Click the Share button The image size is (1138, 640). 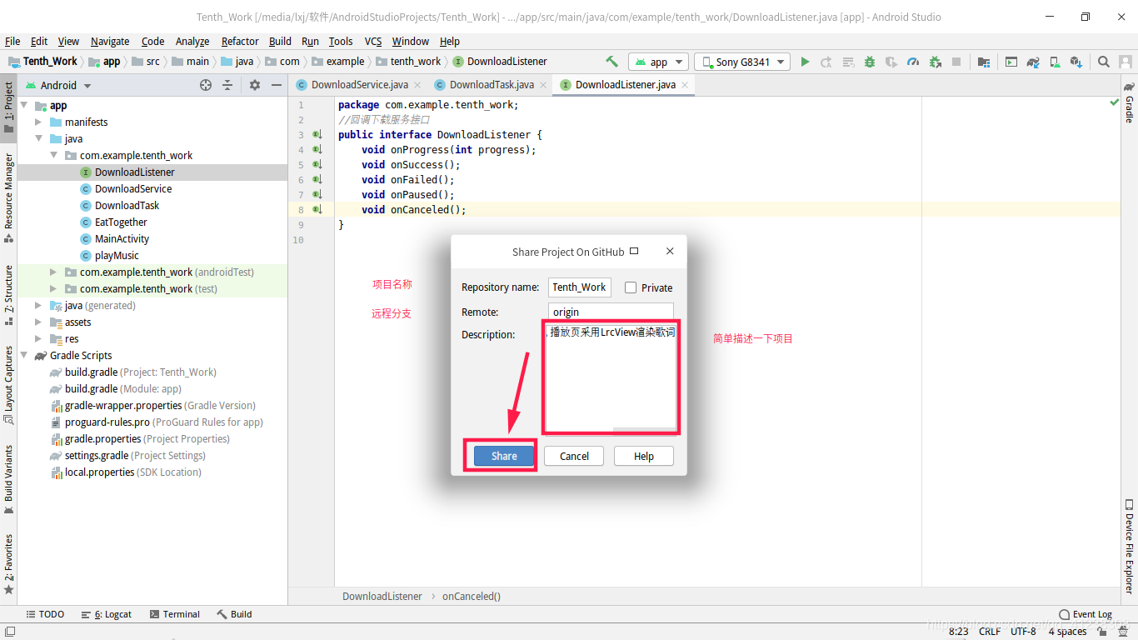504,456
